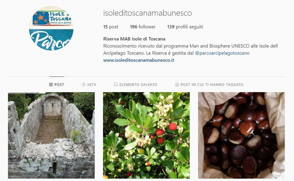The image size is (294, 181).
Task: View the 196 follower list
Action: click(x=143, y=27)
